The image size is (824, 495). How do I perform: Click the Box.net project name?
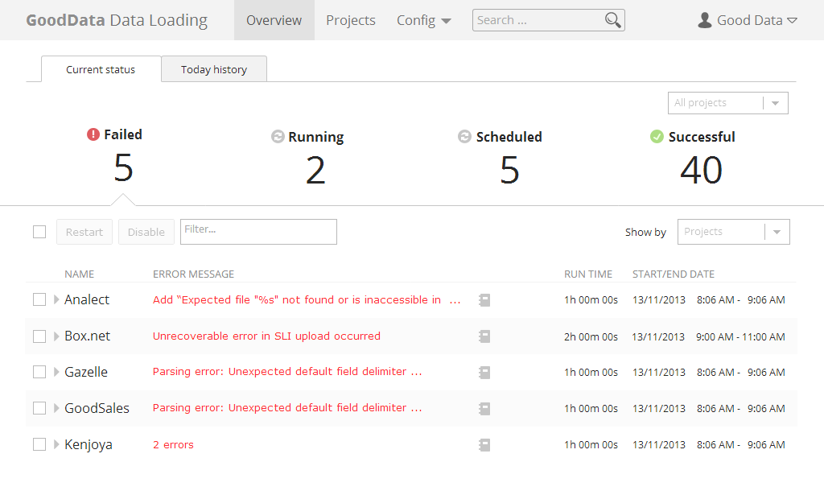[x=87, y=336]
